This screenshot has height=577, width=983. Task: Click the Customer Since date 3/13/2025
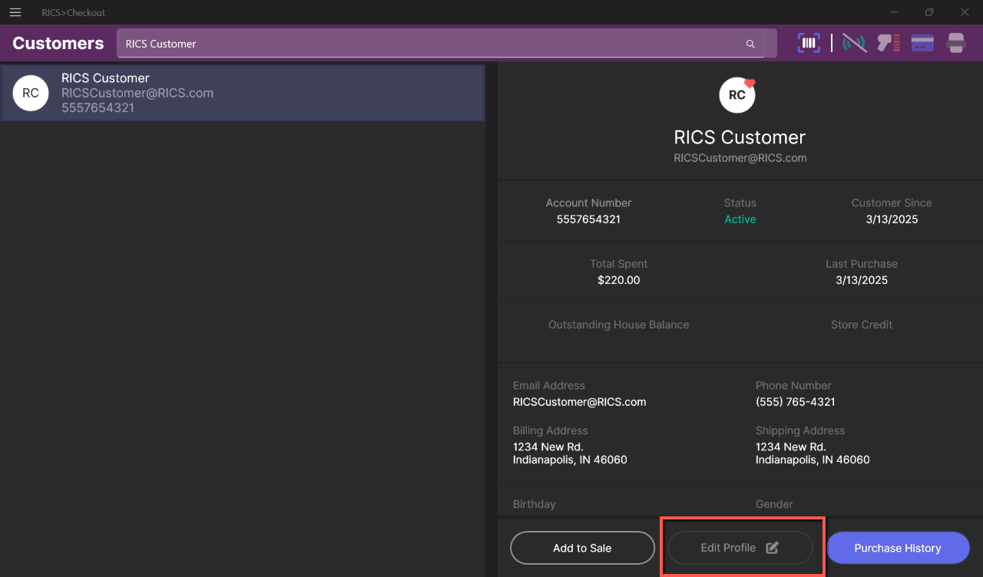[892, 219]
